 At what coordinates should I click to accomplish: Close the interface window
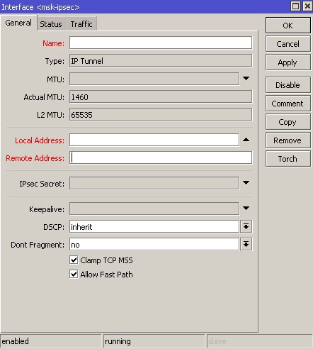307,6
